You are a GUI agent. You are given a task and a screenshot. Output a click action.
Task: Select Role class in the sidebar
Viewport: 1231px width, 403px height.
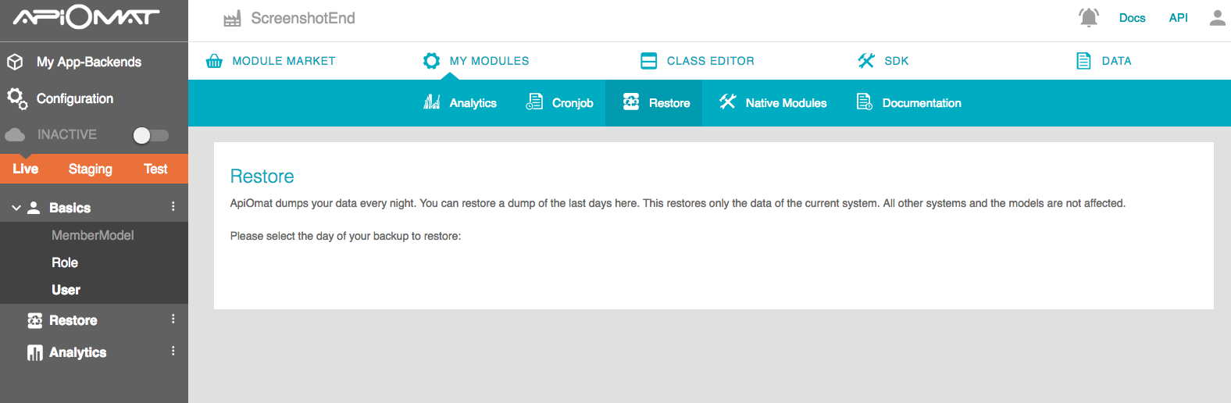pyautogui.click(x=65, y=262)
